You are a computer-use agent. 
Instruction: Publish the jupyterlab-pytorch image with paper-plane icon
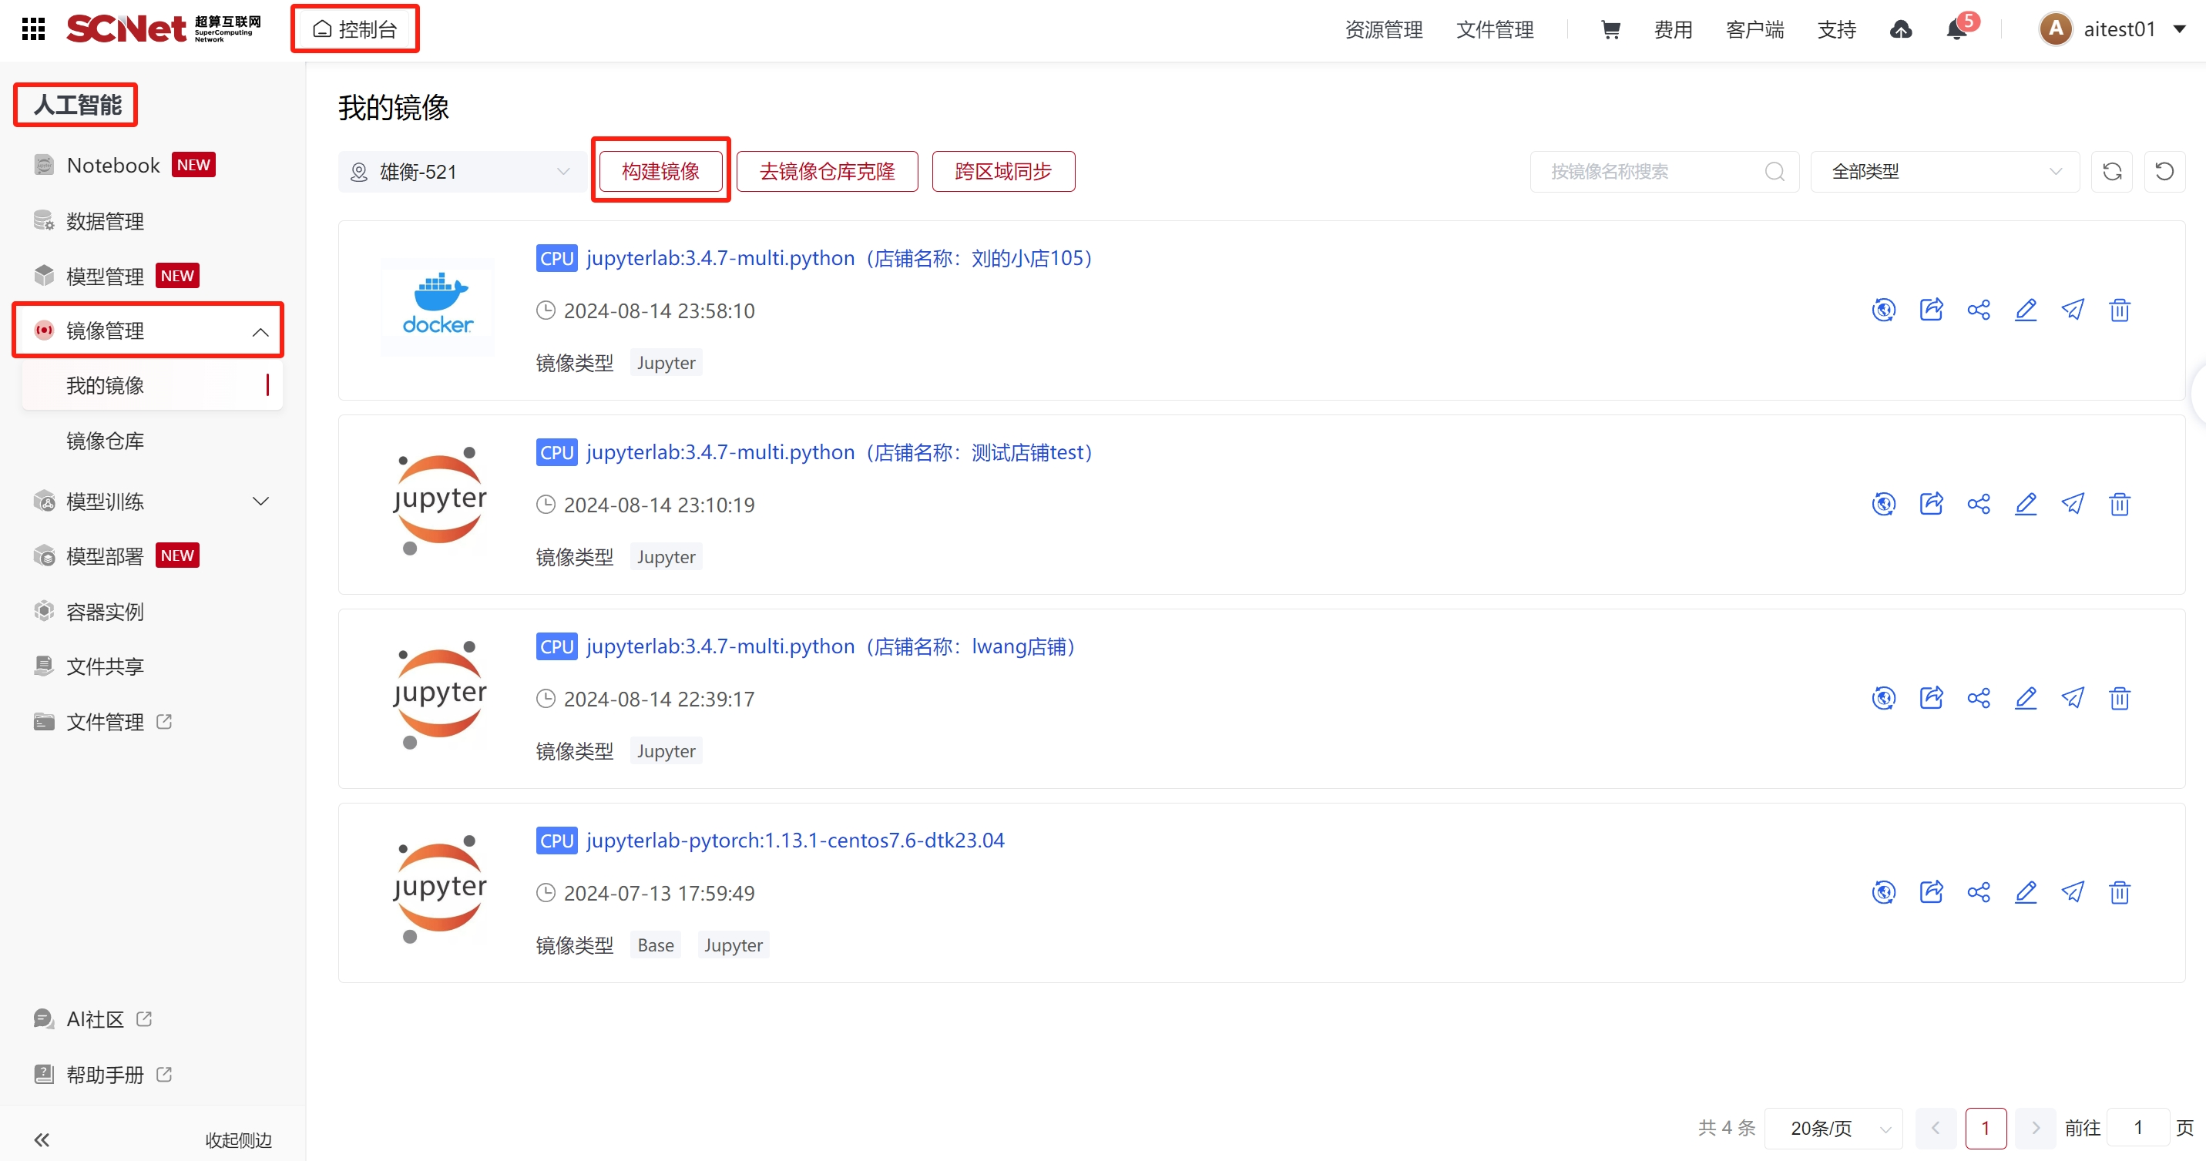[x=2073, y=892]
